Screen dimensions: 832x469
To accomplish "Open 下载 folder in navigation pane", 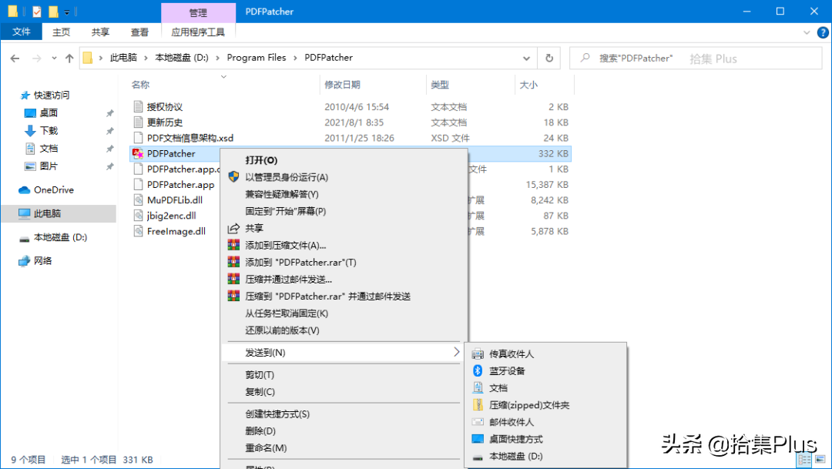I will click(49, 130).
